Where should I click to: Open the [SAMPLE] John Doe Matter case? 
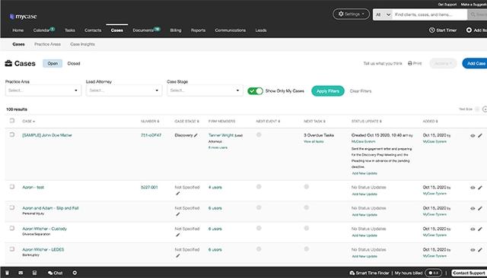(47, 135)
